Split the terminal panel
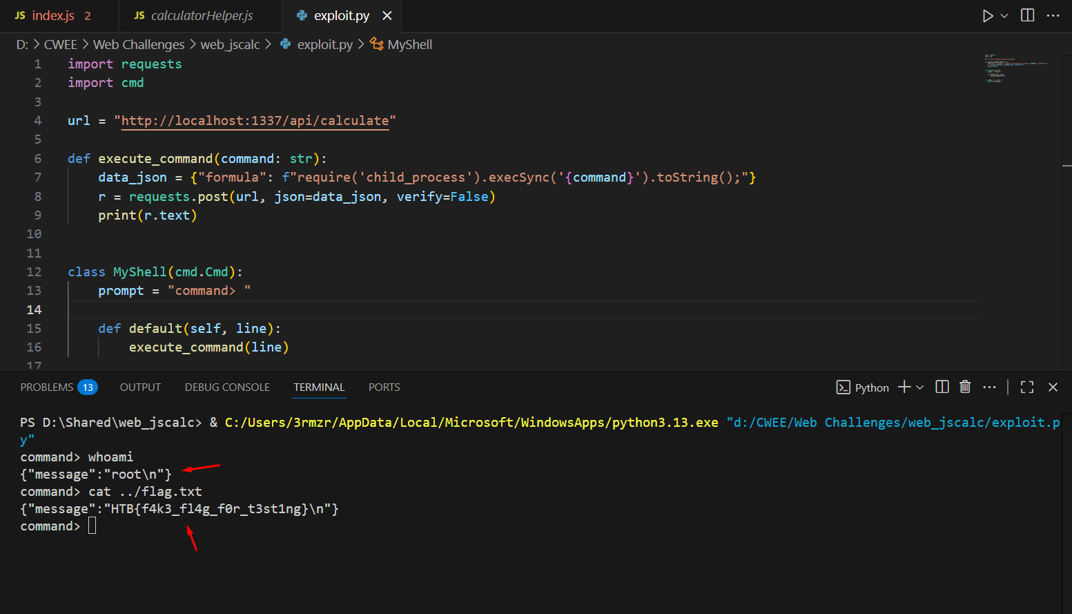The width and height of the screenshot is (1072, 614). (x=942, y=387)
